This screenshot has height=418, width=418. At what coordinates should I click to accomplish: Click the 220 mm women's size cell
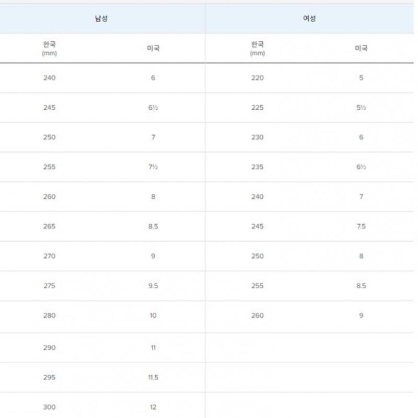pyautogui.click(x=258, y=78)
